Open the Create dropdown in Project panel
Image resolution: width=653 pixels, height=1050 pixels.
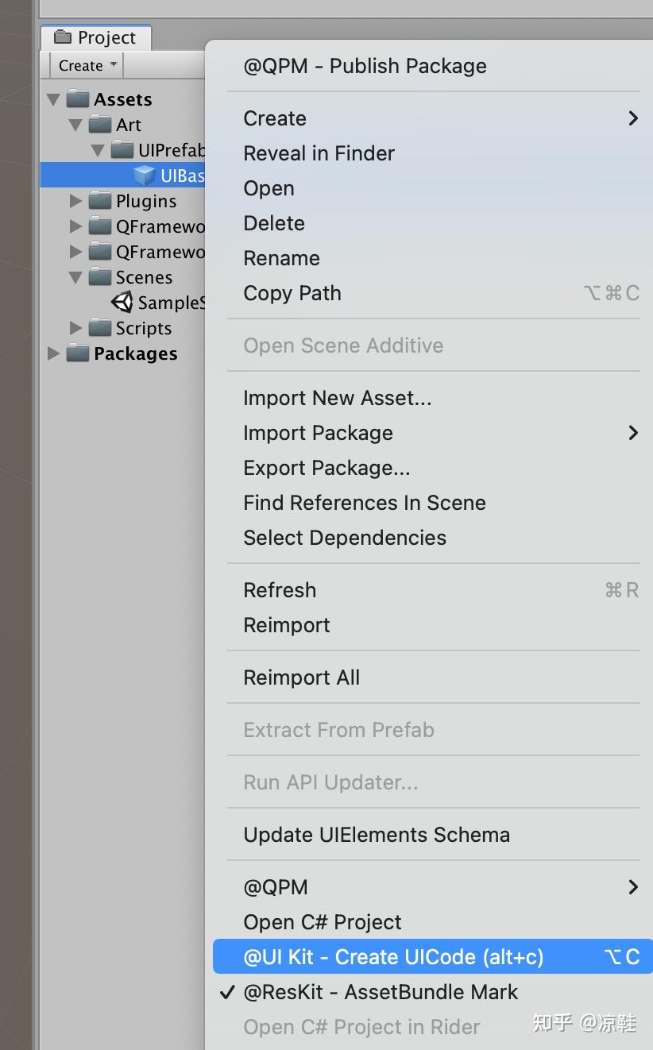point(86,65)
